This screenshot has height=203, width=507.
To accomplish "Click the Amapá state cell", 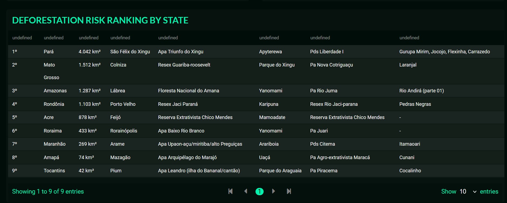I will (x=51, y=157).
